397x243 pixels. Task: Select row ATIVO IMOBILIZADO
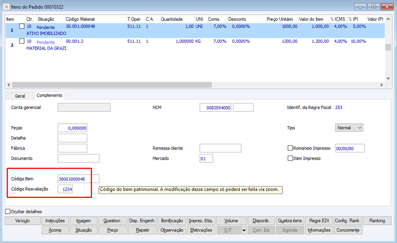(195, 30)
